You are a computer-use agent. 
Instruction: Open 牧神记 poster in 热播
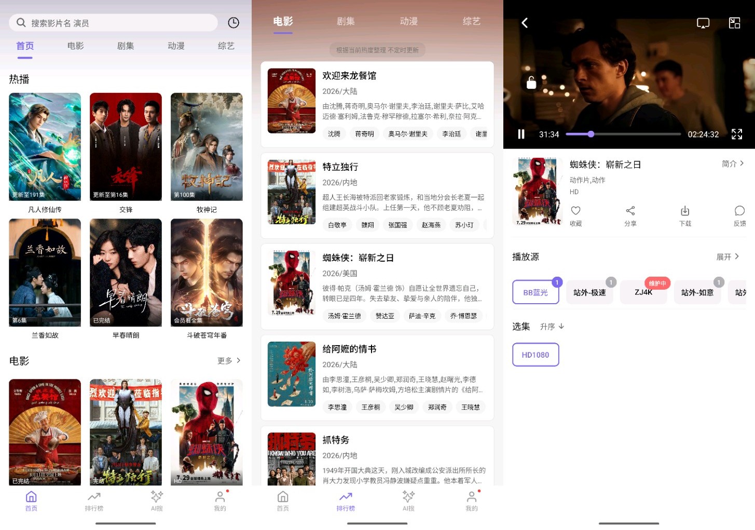point(207,147)
